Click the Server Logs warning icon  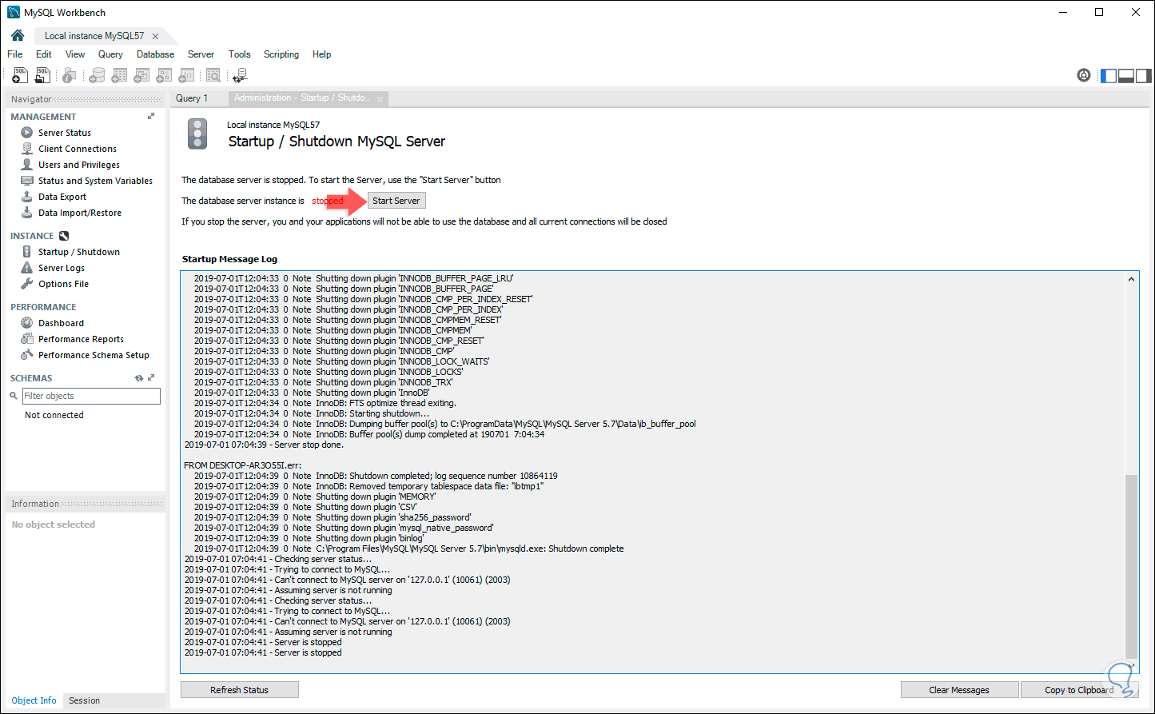[27, 268]
